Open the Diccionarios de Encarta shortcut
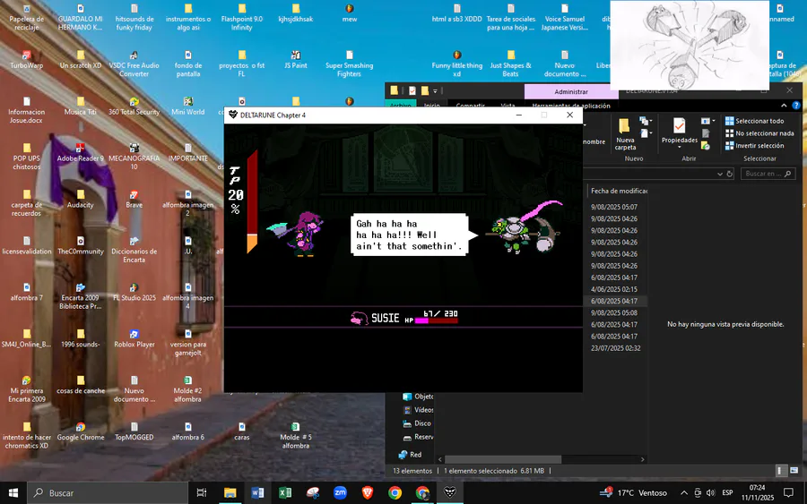Screen dimensions: 807x504 [134, 249]
